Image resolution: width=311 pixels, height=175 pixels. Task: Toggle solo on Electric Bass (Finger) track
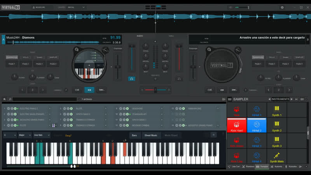click(x=12, y=114)
